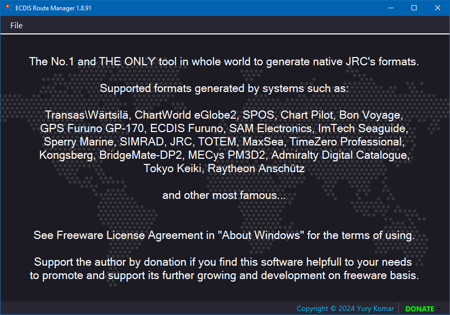The height and width of the screenshot is (315, 450).
Task: Open the File menu
Action: coord(16,26)
